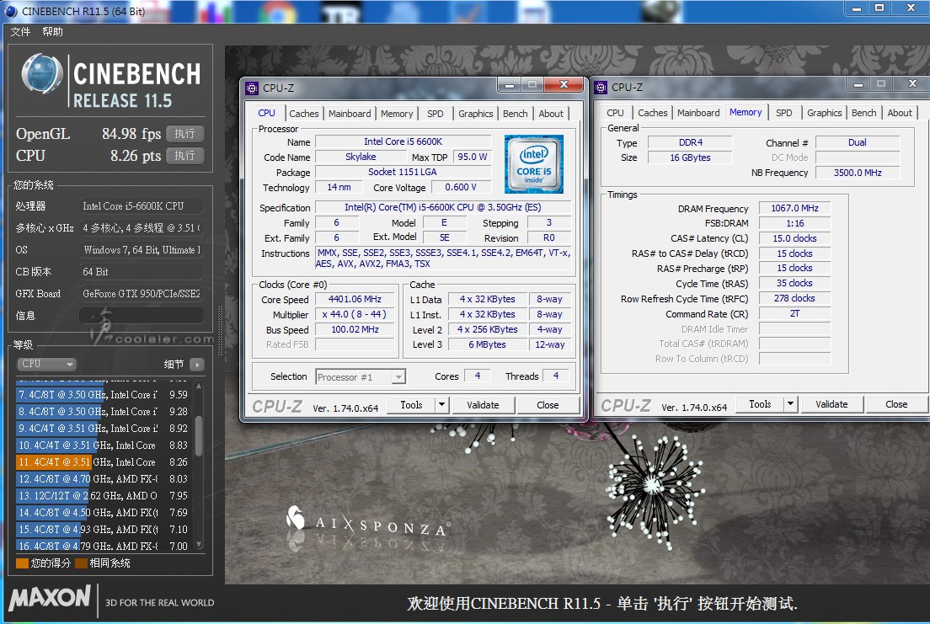
Task: Open the Tools dropdown arrow in the processor CPU-Z window
Action: point(441,405)
